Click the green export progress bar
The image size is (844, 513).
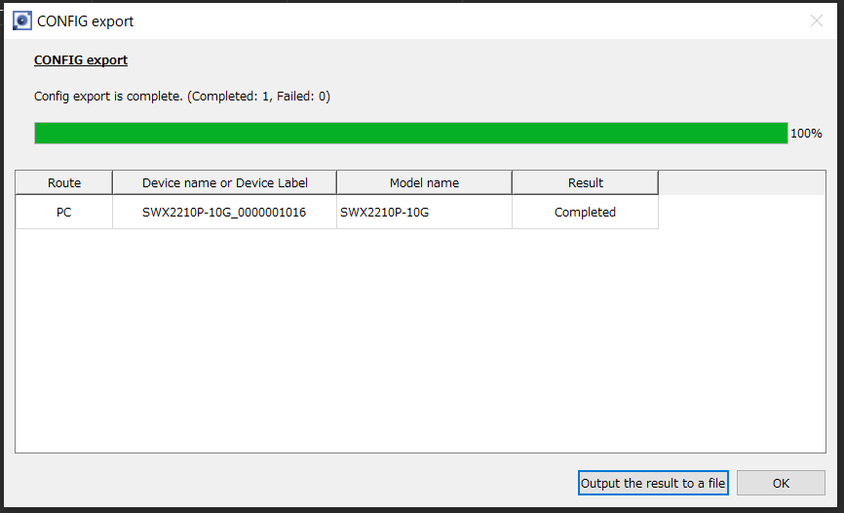tap(410, 134)
